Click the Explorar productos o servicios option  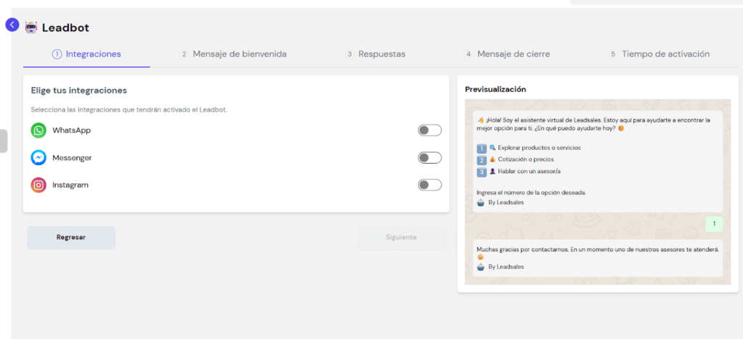pyautogui.click(x=539, y=148)
